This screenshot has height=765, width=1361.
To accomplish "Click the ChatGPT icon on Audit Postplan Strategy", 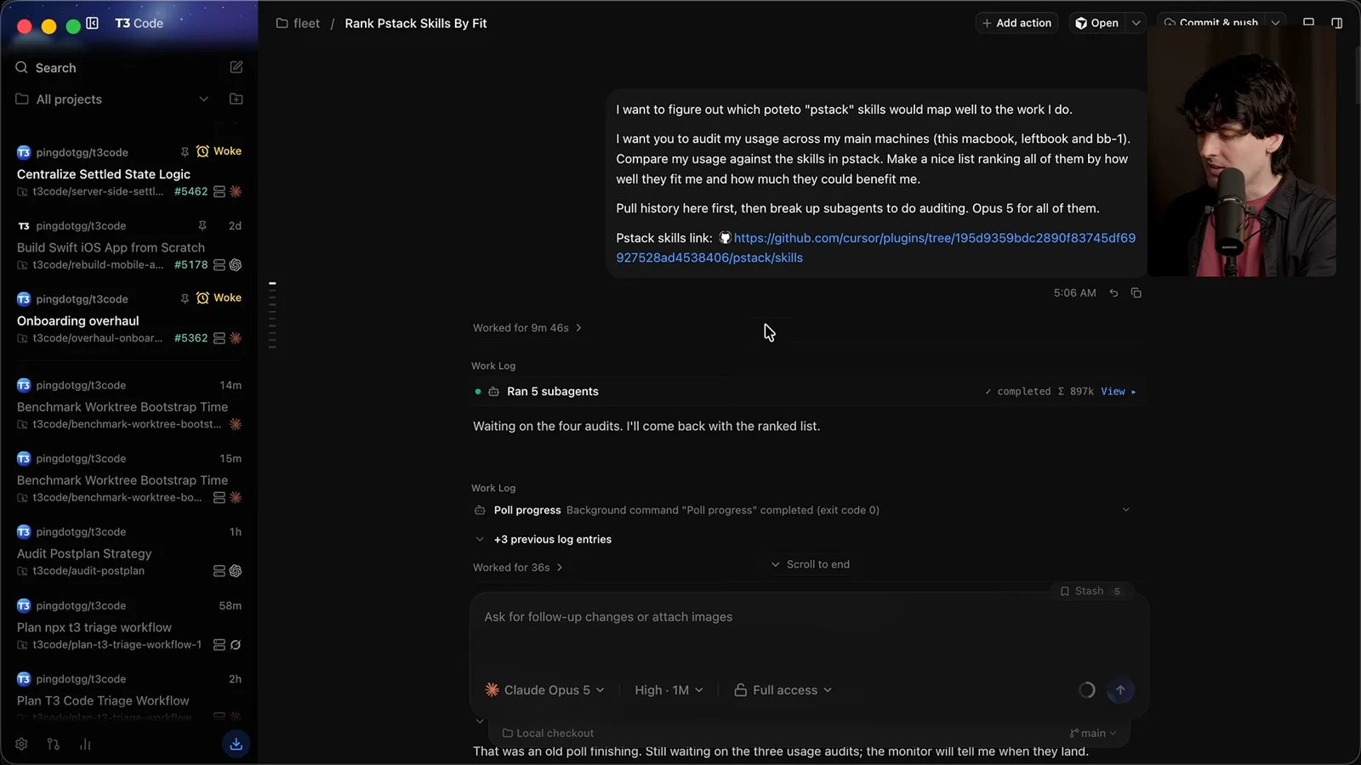I will [236, 571].
